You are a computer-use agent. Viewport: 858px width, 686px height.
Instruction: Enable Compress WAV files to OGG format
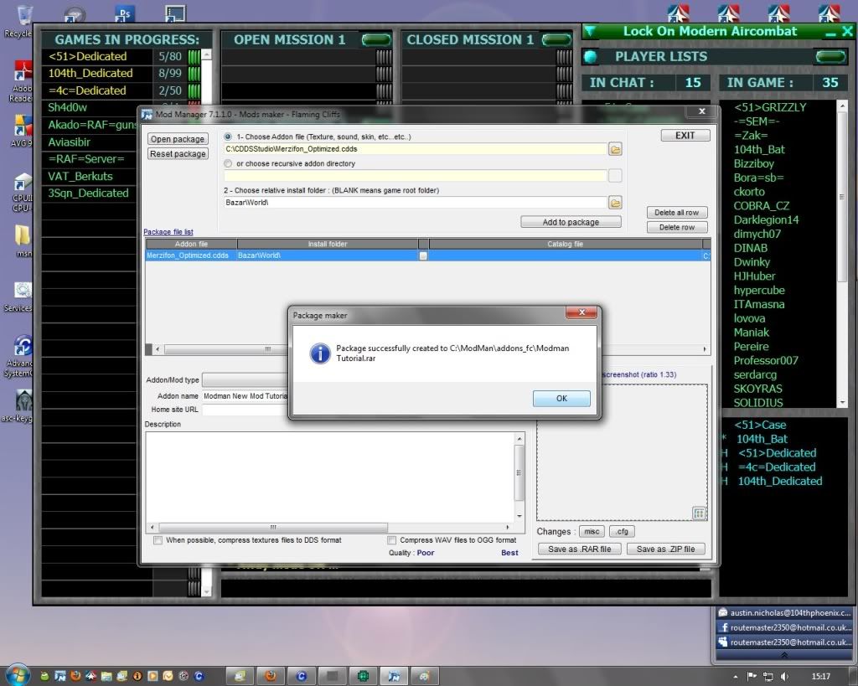tap(392, 540)
